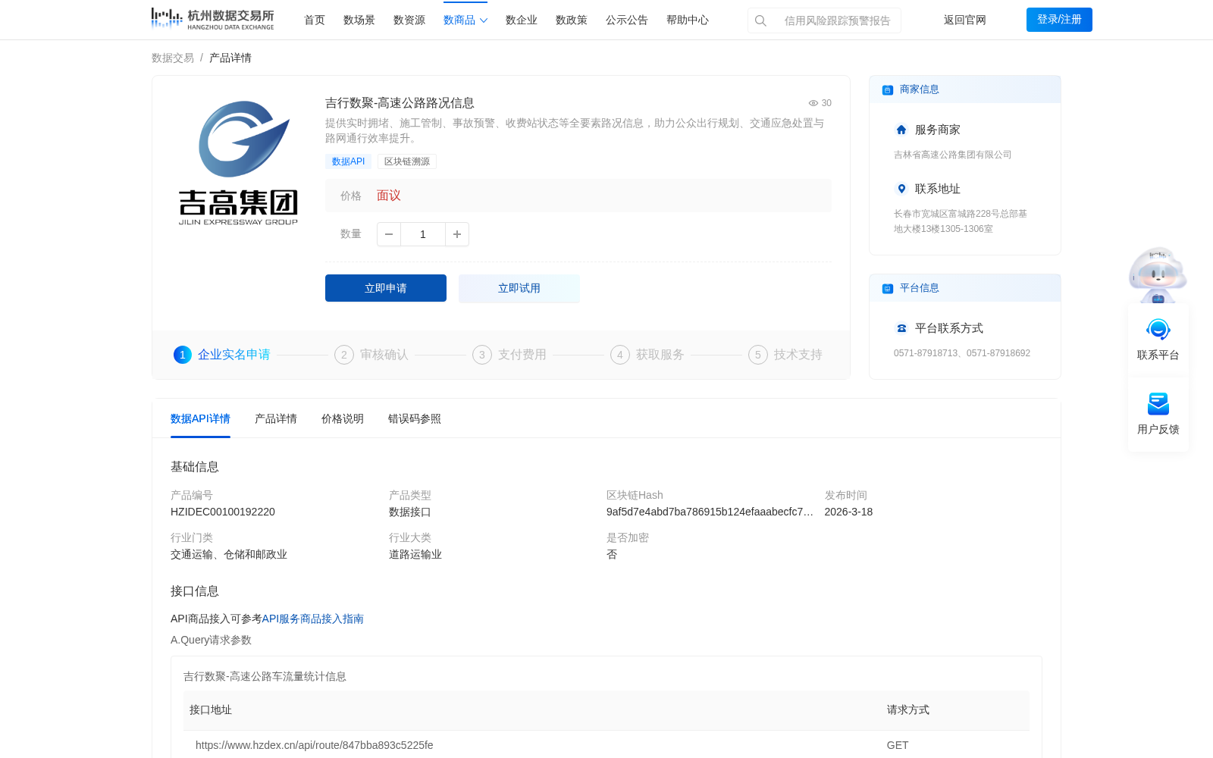The width and height of the screenshot is (1213, 758).
Task: Click the view count eye icon
Action: pos(813,103)
